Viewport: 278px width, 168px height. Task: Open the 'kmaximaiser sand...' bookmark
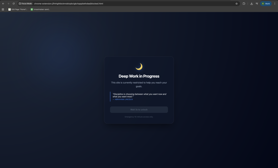[40, 9]
